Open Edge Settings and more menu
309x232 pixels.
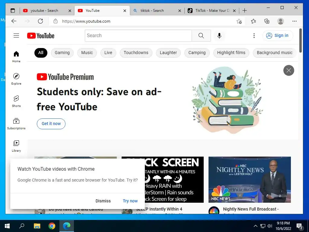click(295, 21)
